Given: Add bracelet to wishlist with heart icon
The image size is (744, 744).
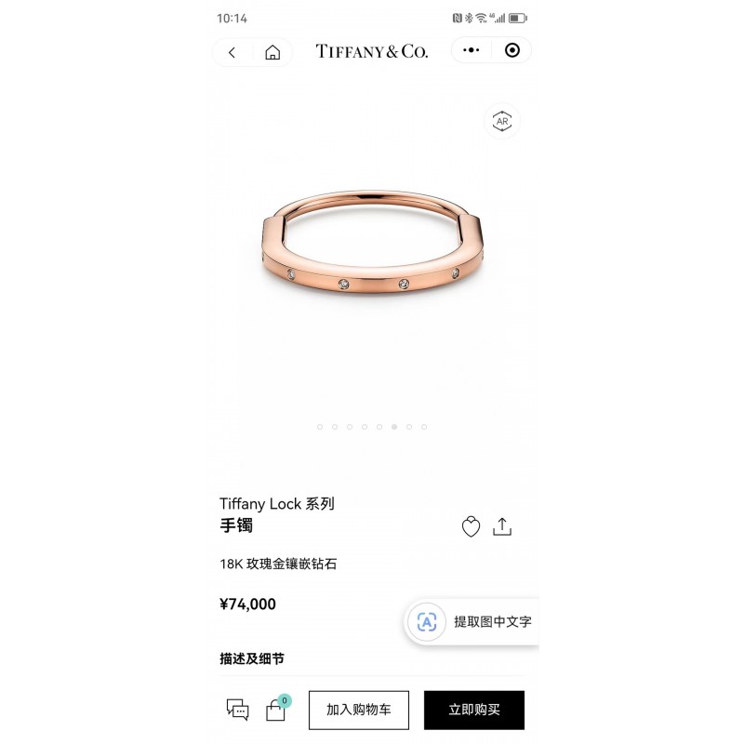Looking at the screenshot, I should (x=471, y=526).
